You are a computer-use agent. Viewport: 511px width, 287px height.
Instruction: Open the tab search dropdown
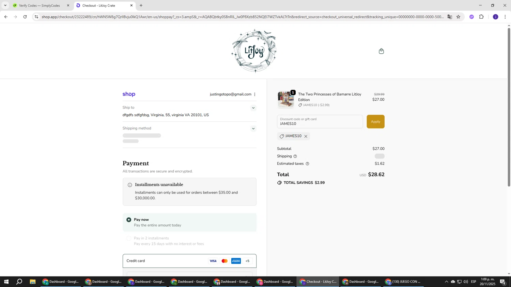click(5, 5)
